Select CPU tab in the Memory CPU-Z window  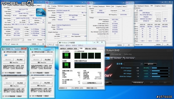90,6
